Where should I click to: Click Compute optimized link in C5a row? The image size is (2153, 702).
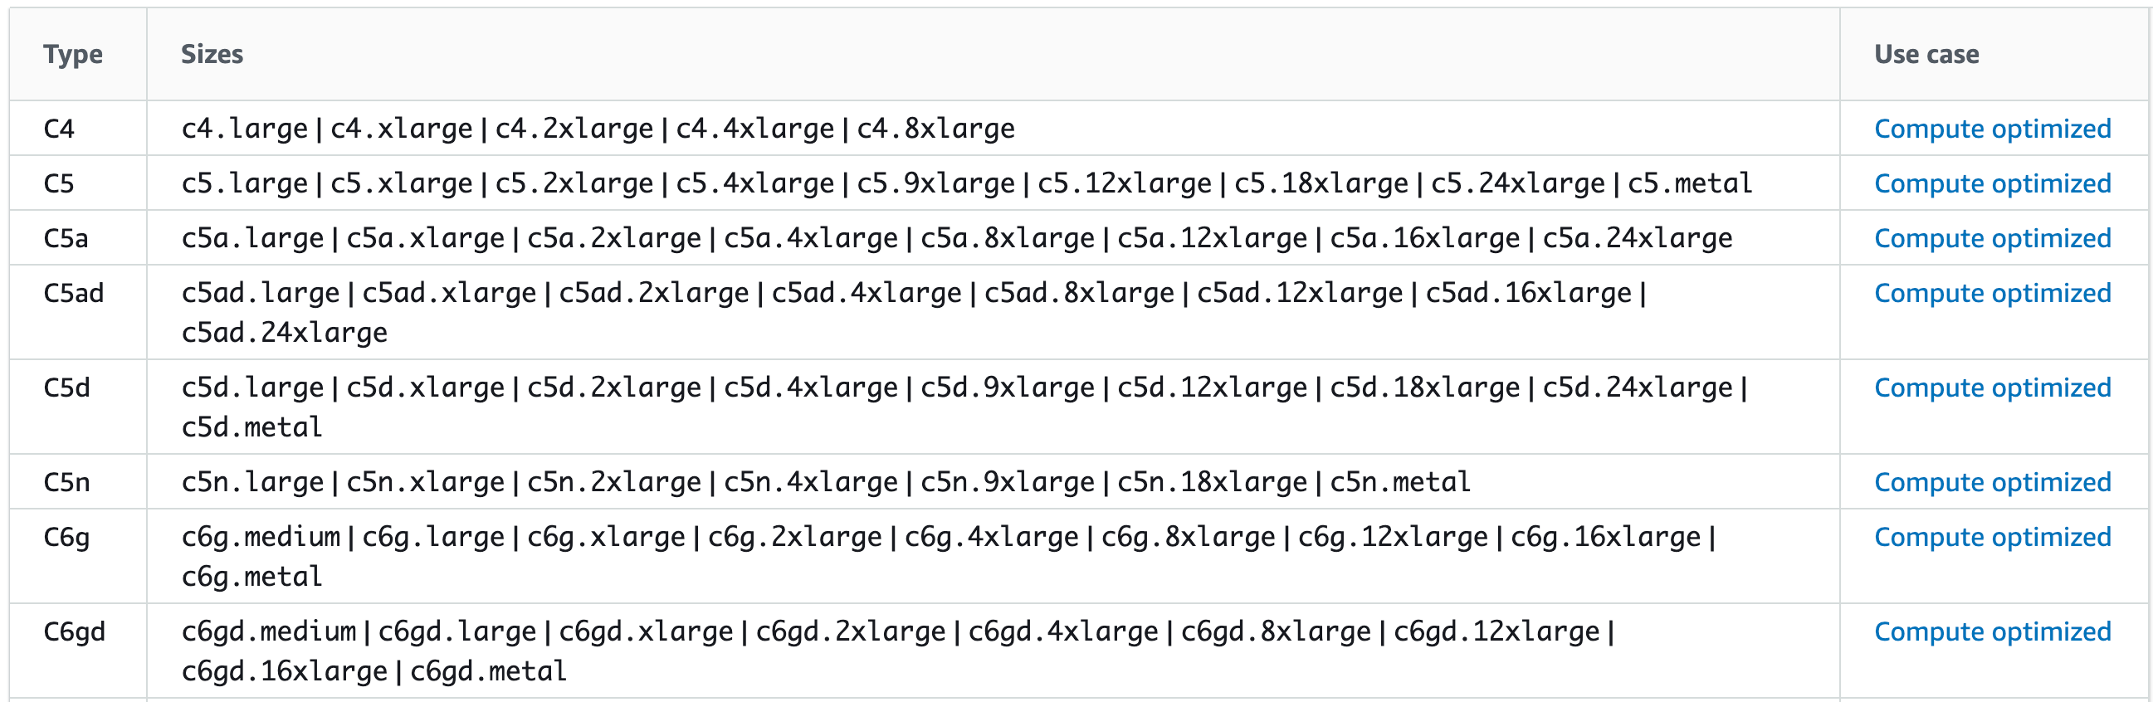point(1992,238)
